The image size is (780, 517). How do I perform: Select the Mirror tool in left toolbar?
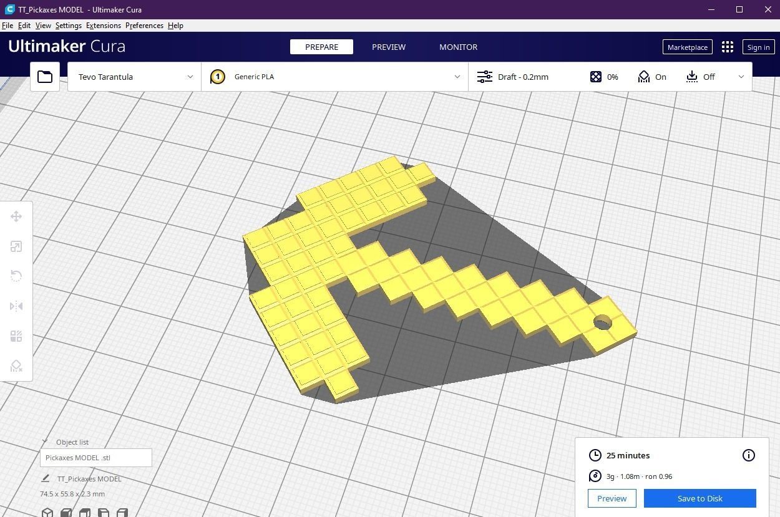(16, 306)
